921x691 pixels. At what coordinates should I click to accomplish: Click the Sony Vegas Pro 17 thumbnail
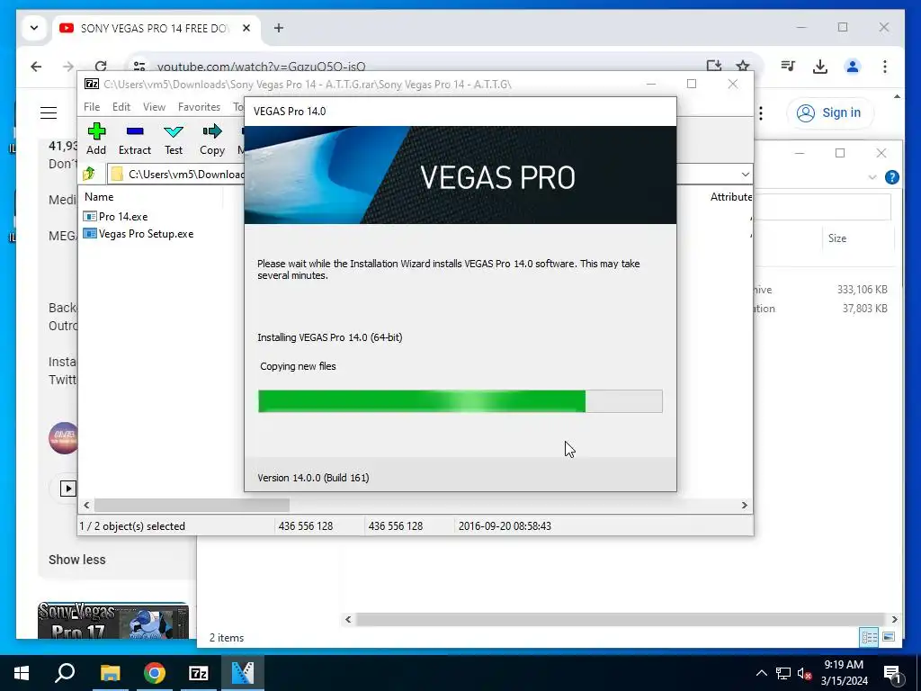[x=112, y=621]
